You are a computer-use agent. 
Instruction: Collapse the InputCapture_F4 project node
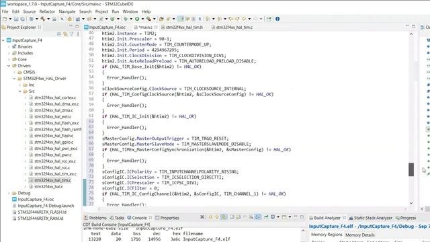coord(3,40)
